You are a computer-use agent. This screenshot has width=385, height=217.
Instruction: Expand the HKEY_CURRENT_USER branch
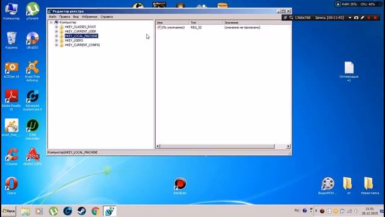[56, 31]
